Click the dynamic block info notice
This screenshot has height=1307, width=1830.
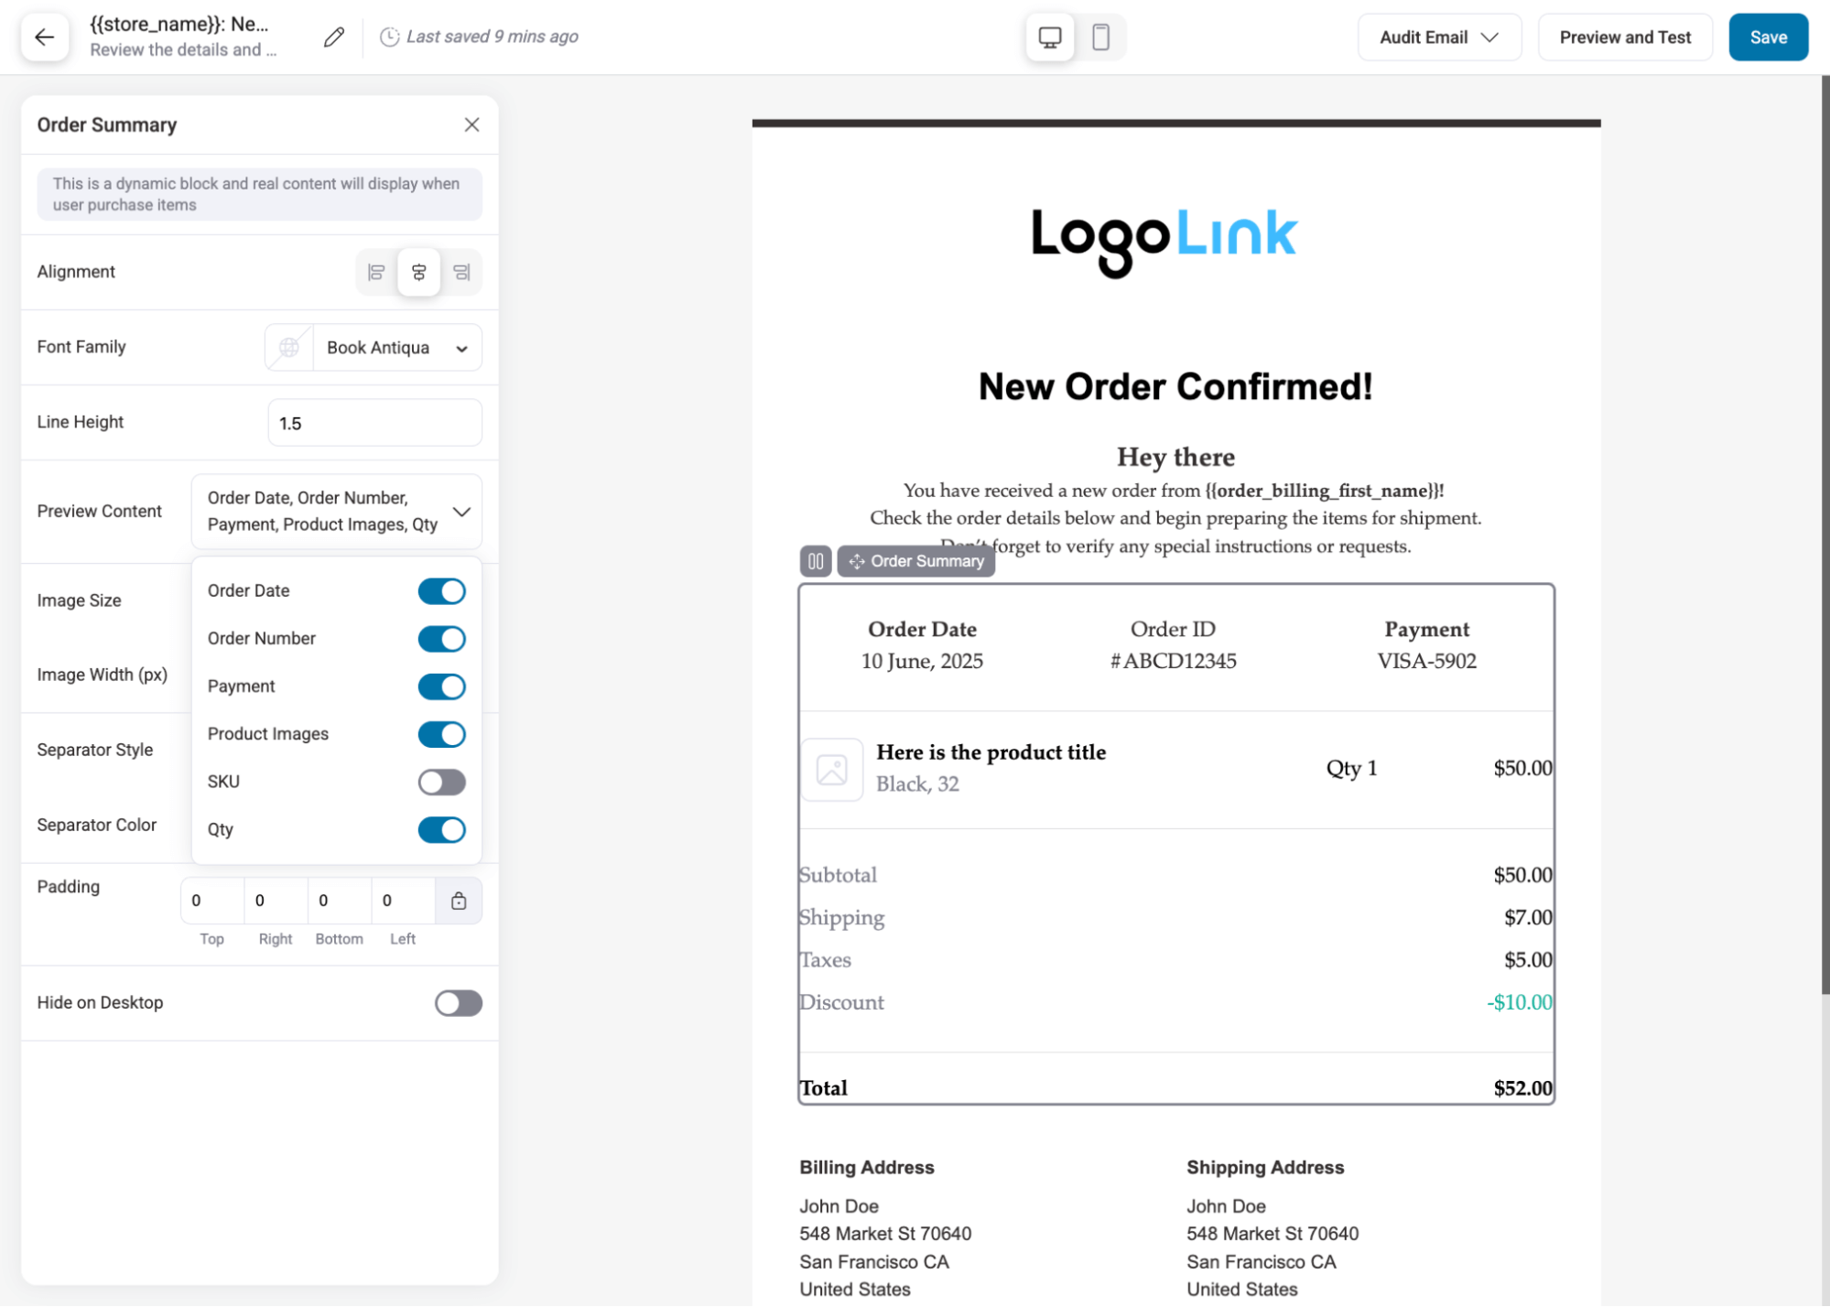pyautogui.click(x=259, y=195)
